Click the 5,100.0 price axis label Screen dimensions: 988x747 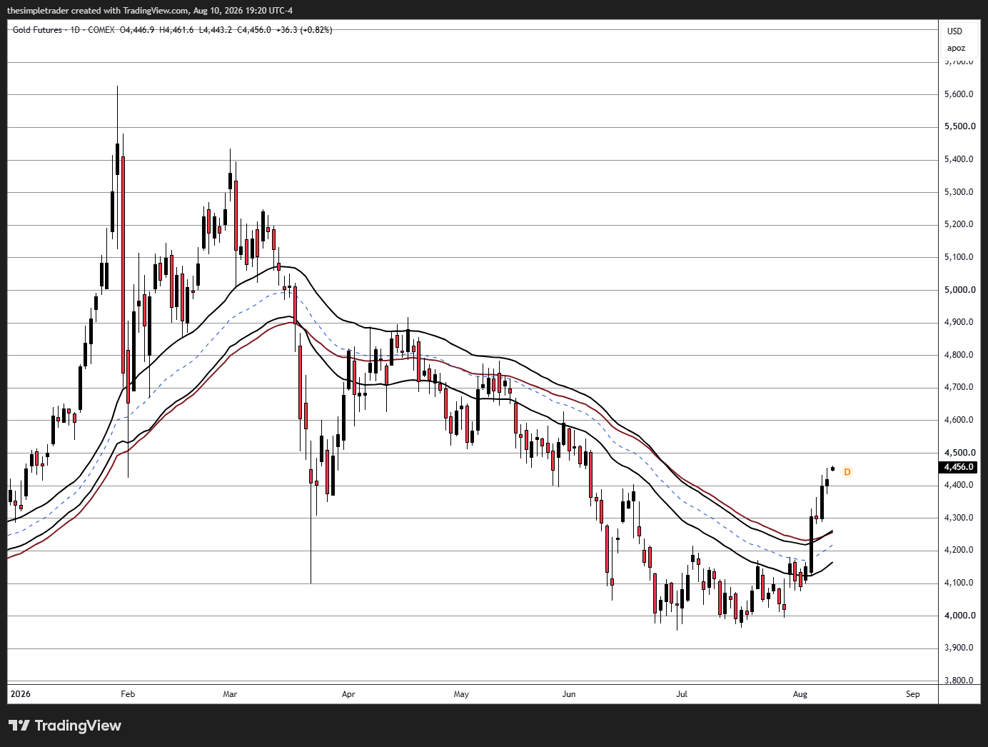[x=959, y=257]
